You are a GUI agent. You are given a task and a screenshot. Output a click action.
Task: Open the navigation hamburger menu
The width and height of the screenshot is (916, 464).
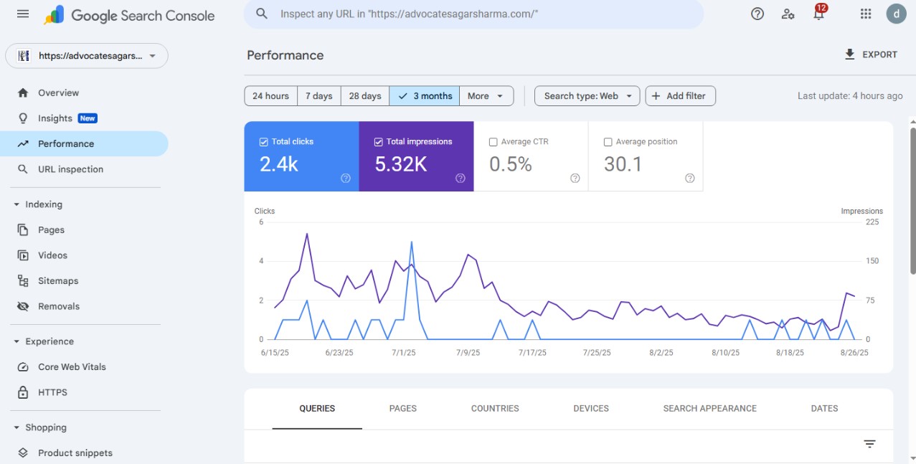click(x=22, y=13)
